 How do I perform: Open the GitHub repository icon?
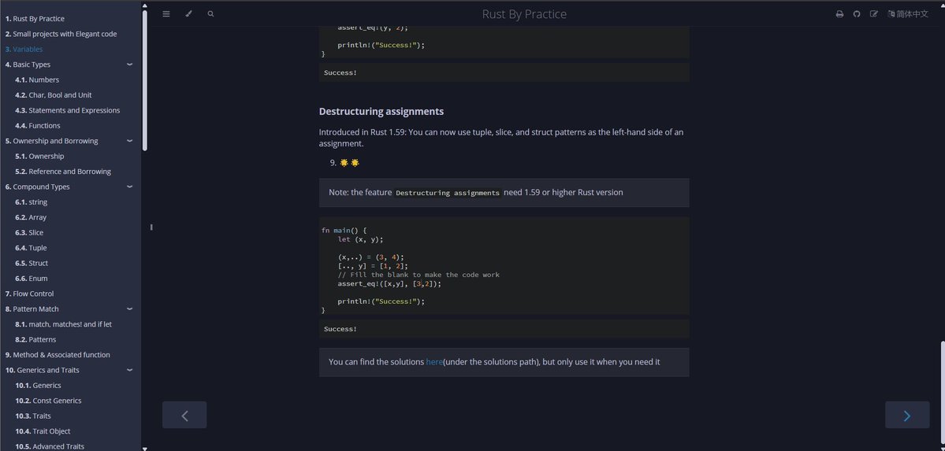pyautogui.click(x=857, y=14)
